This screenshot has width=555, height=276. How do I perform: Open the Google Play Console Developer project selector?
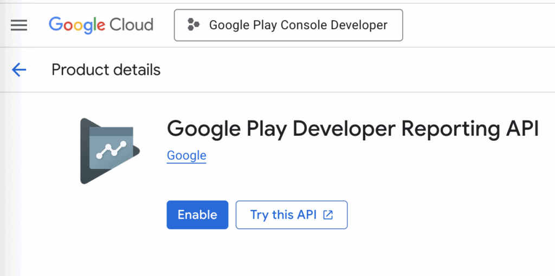pos(288,25)
